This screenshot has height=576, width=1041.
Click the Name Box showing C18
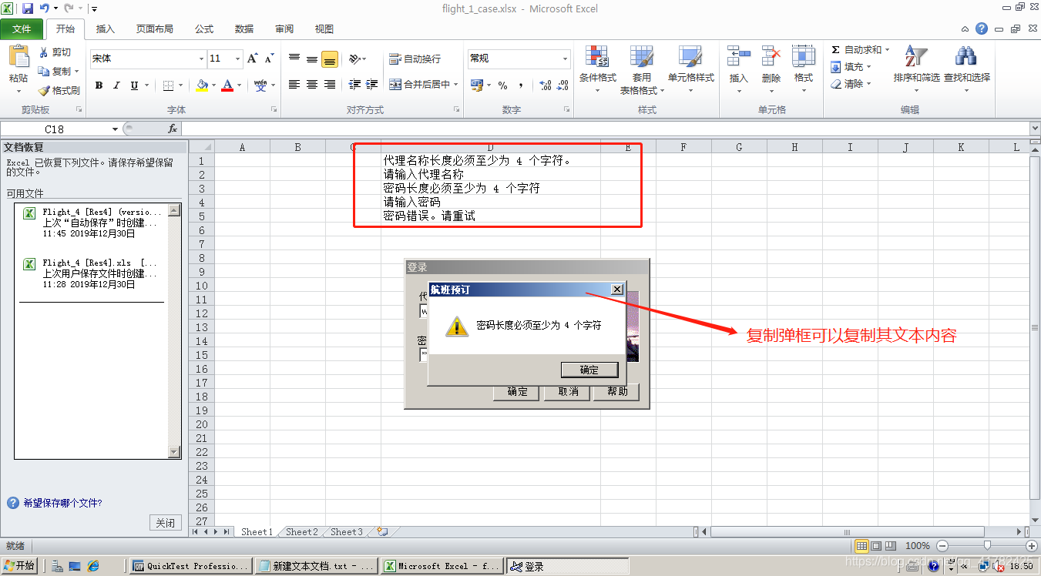click(x=55, y=129)
